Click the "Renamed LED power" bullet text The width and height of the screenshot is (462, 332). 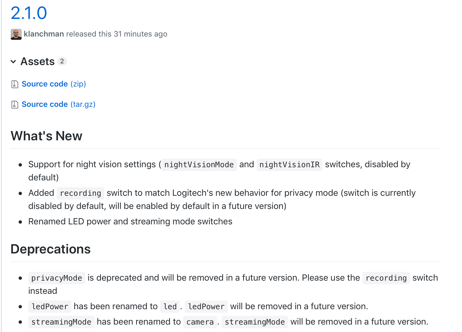coord(130,222)
